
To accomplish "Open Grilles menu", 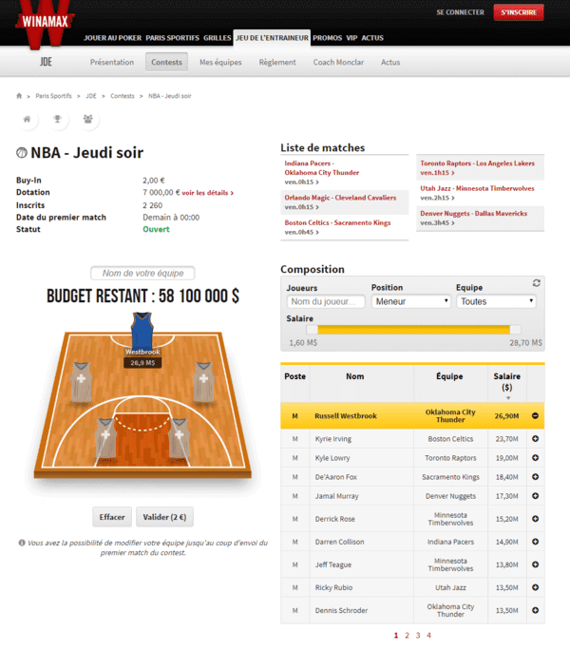I will 217,38.
